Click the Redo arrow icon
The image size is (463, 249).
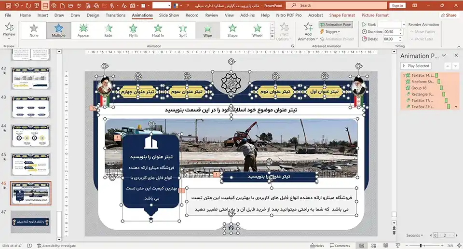28,6
